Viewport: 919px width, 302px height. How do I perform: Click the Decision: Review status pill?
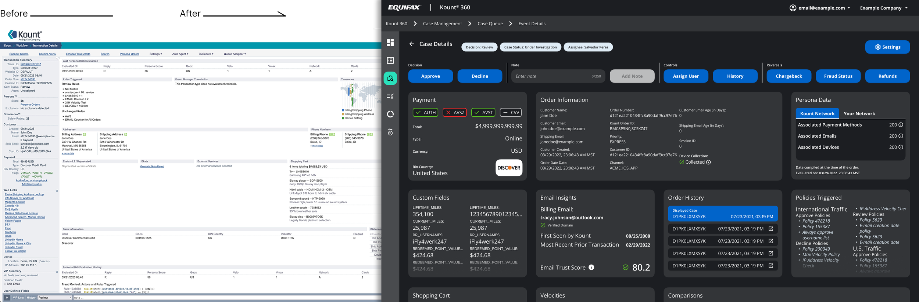(x=479, y=47)
